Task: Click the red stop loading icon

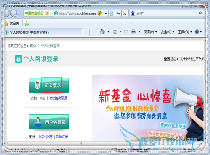Action: (125, 13)
